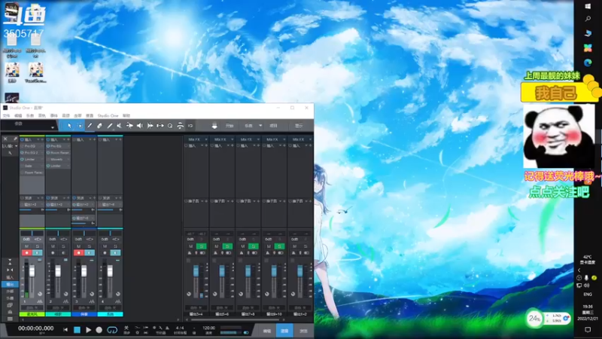
Task: Open last Mix FX dropdown arrow
Action: 310,139
